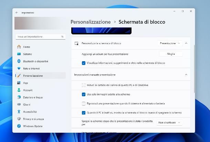This screenshot has height=142, width=210.
Task: Click the App sidebar icon
Action: coord(19,83)
